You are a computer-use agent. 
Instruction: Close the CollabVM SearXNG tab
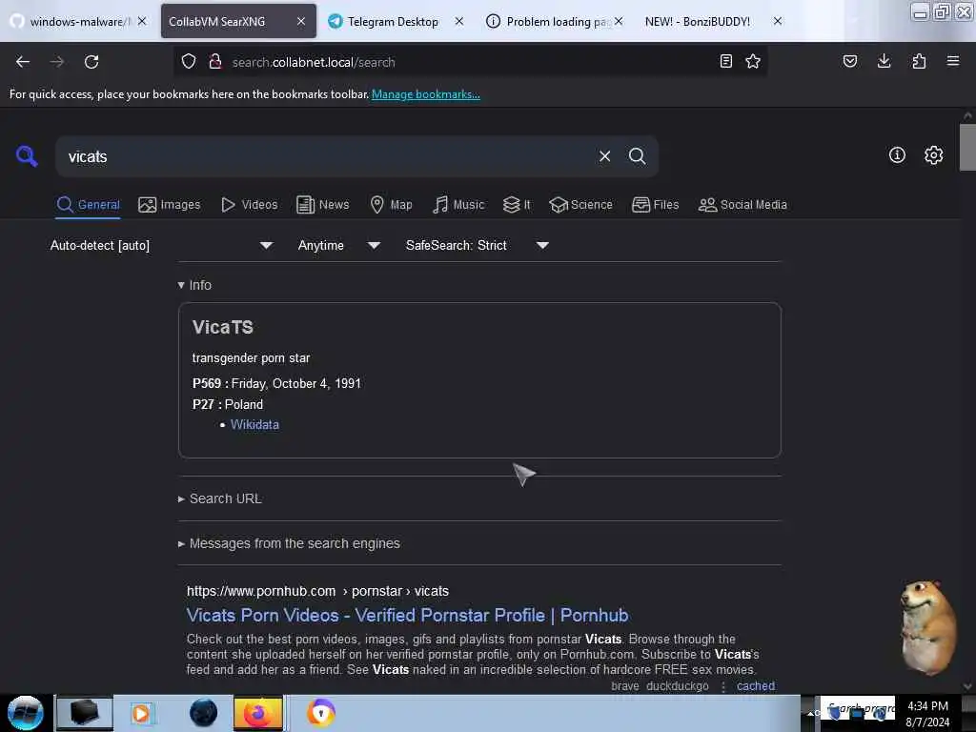tap(300, 21)
